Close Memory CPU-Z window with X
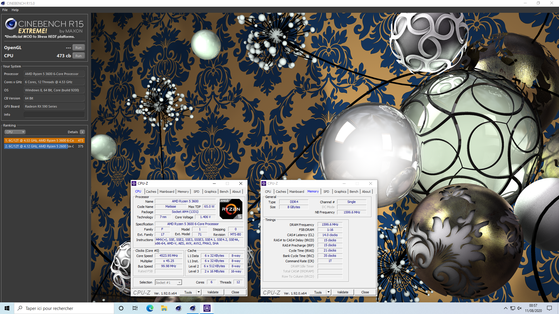Image resolution: width=559 pixels, height=314 pixels. click(371, 183)
